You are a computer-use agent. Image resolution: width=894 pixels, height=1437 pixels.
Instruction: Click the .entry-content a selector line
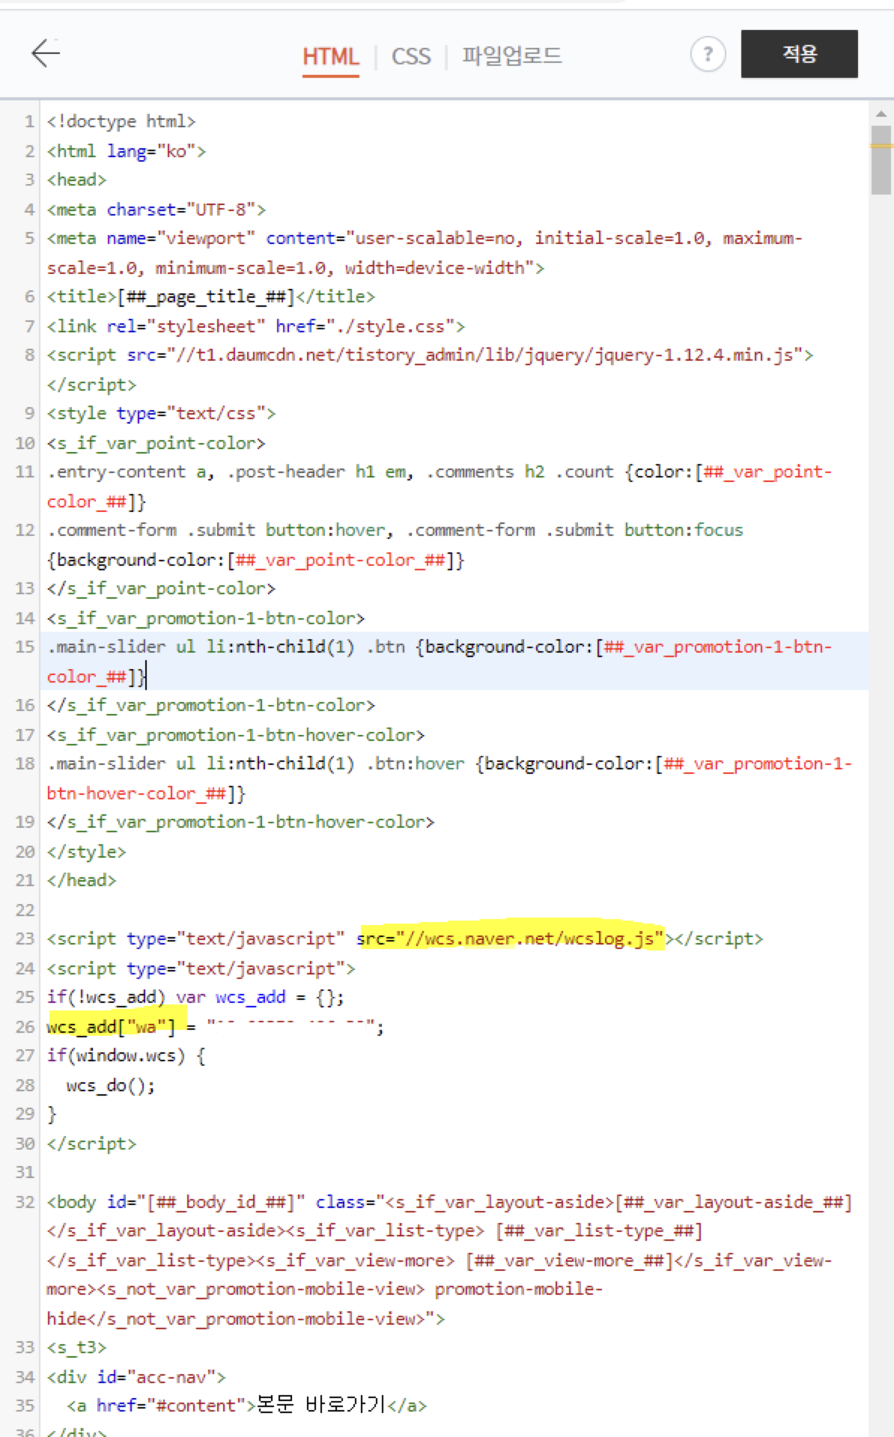(440, 486)
